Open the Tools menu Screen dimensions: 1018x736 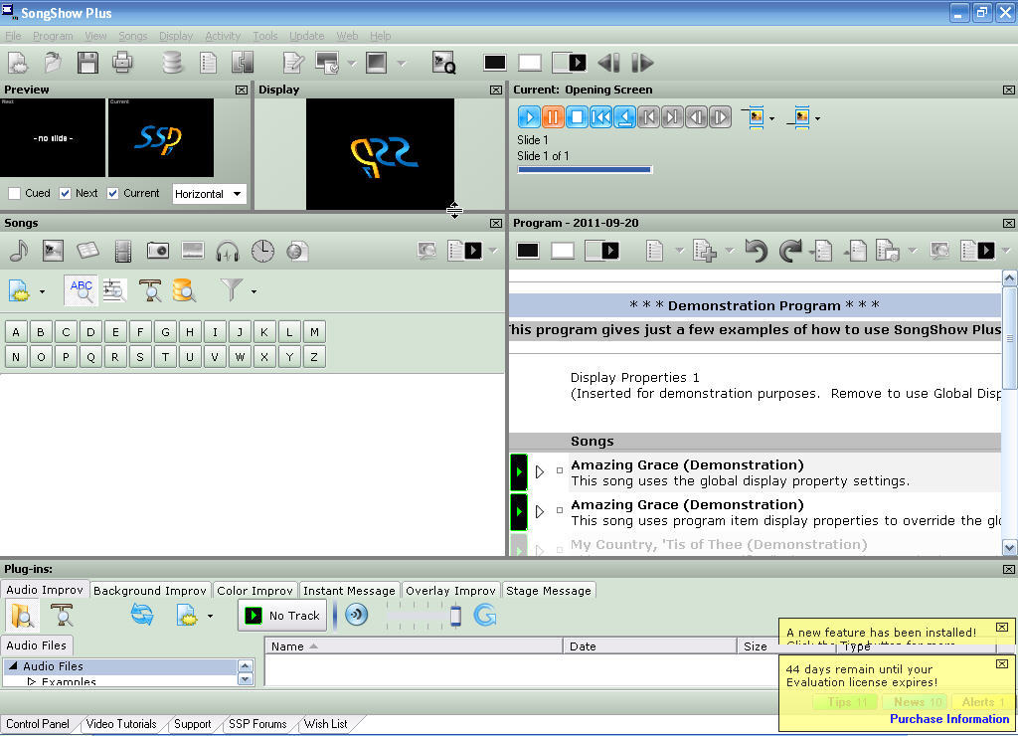tap(264, 36)
